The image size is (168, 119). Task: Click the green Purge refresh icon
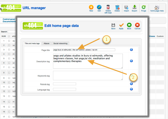click(x=144, y=7)
